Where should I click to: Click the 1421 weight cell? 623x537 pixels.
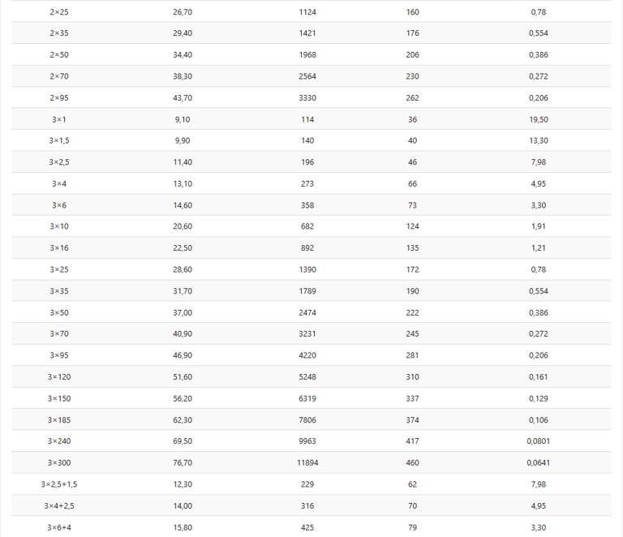(x=307, y=33)
